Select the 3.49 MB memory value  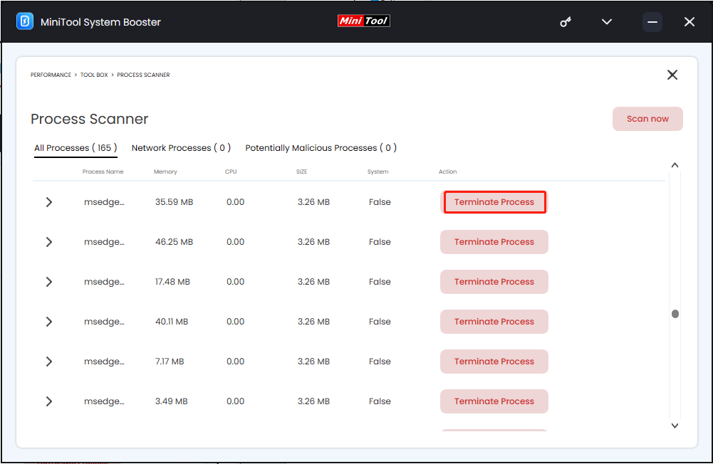pos(172,401)
